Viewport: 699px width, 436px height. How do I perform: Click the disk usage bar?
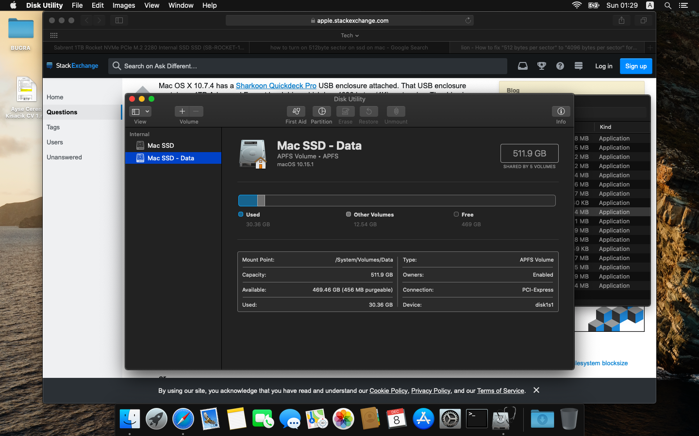(397, 201)
